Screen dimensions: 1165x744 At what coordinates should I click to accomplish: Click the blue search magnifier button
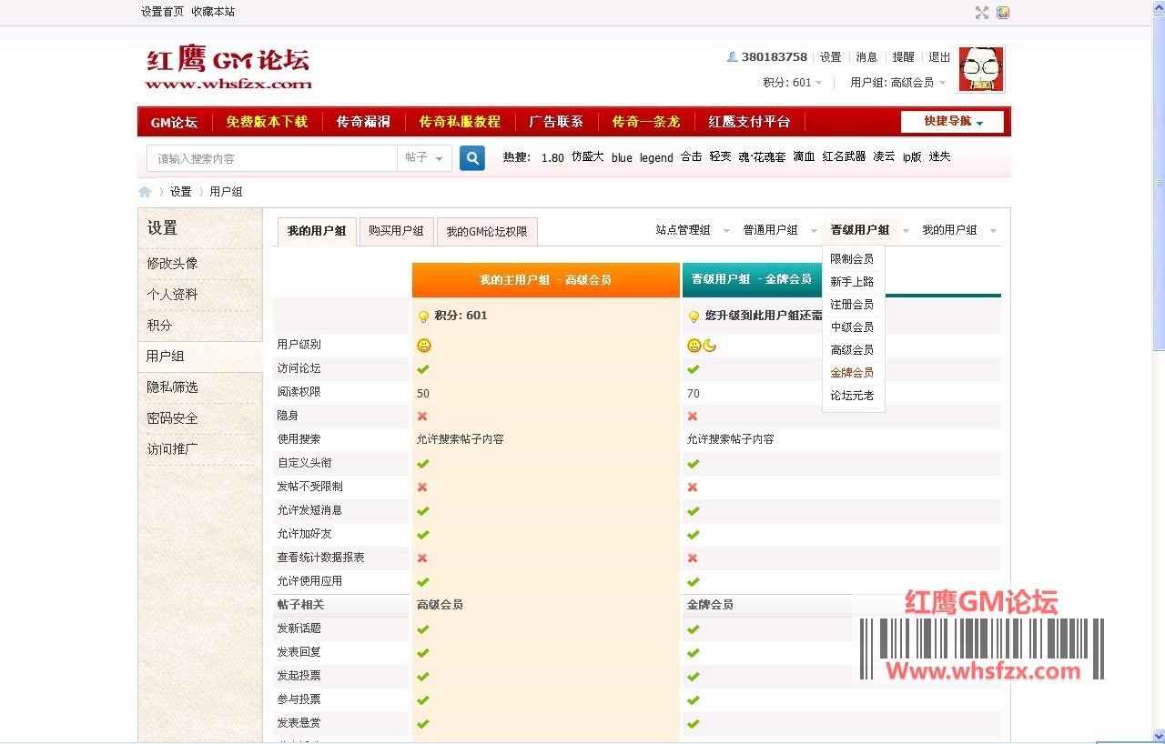pyautogui.click(x=471, y=158)
